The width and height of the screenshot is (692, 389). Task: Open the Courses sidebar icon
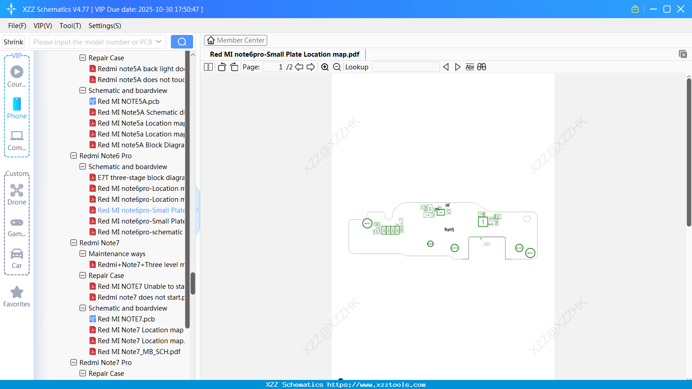tap(17, 76)
